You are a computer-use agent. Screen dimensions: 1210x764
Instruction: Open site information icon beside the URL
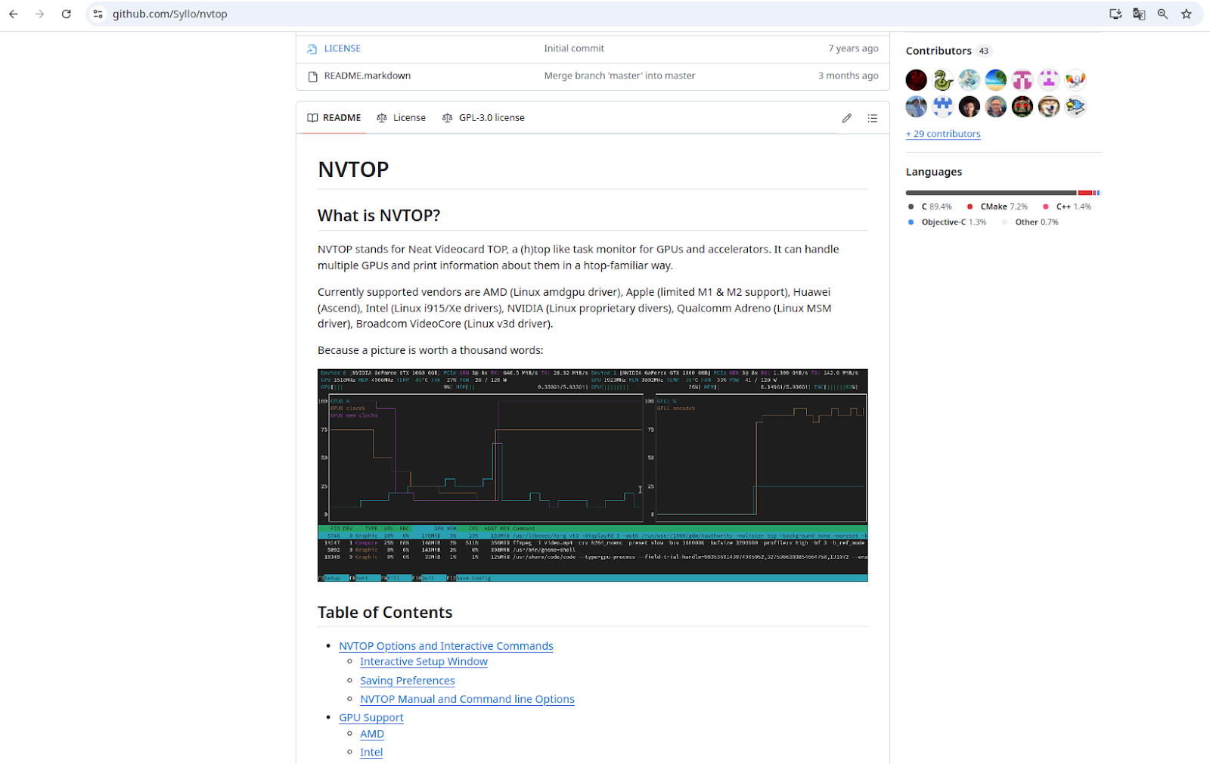(98, 14)
